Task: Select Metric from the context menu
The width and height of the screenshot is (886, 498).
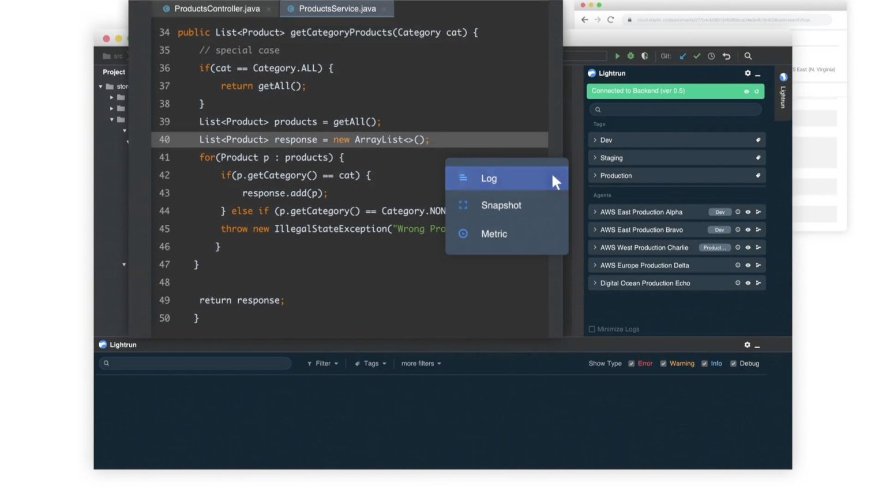Action: (x=494, y=233)
